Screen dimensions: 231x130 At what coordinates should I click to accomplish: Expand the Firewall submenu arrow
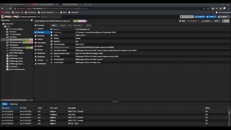[47, 60]
